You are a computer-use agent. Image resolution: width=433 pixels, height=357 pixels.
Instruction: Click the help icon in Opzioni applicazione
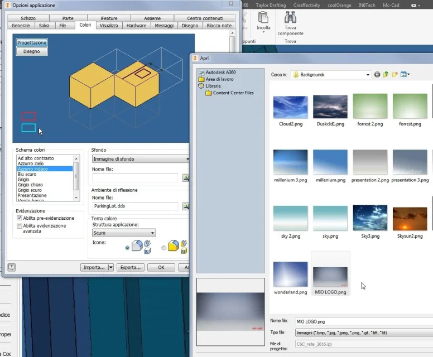point(12,267)
